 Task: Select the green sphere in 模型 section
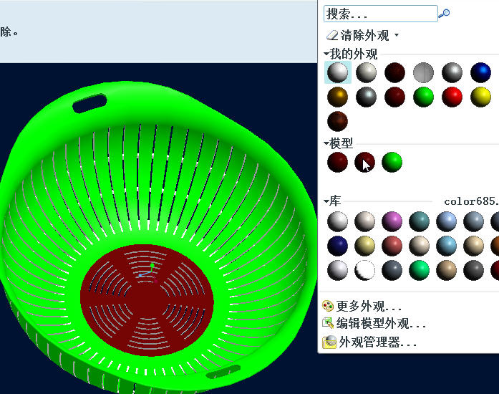pyautogui.click(x=392, y=162)
